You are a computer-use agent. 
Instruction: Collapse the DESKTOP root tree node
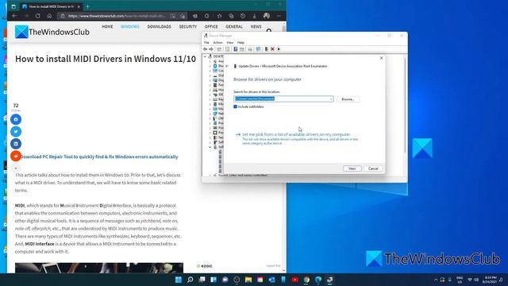click(205, 56)
